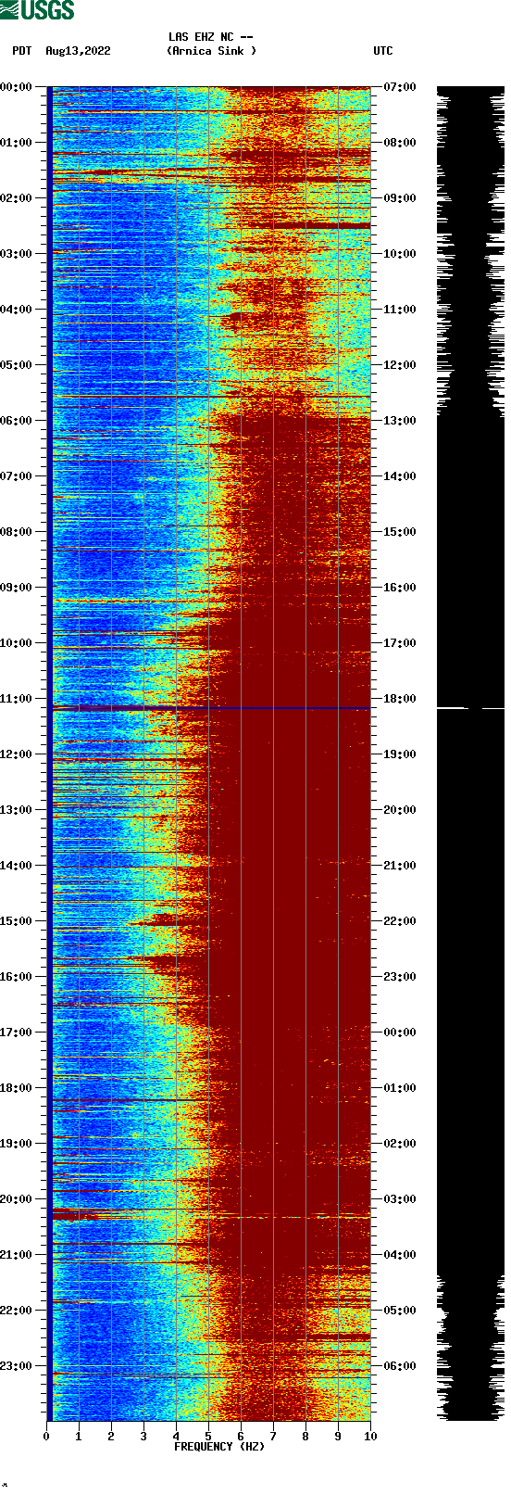511x1495 pixels.
Task: Click the 18:00 PDT time label
Action: [17, 1088]
